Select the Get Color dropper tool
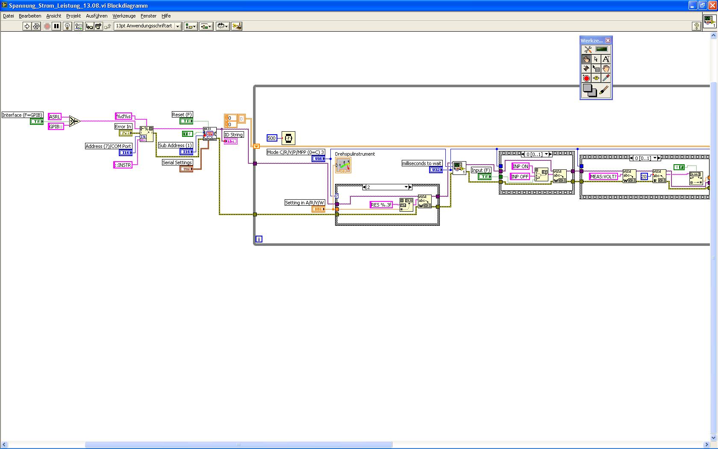The height and width of the screenshot is (449, 718). click(606, 78)
